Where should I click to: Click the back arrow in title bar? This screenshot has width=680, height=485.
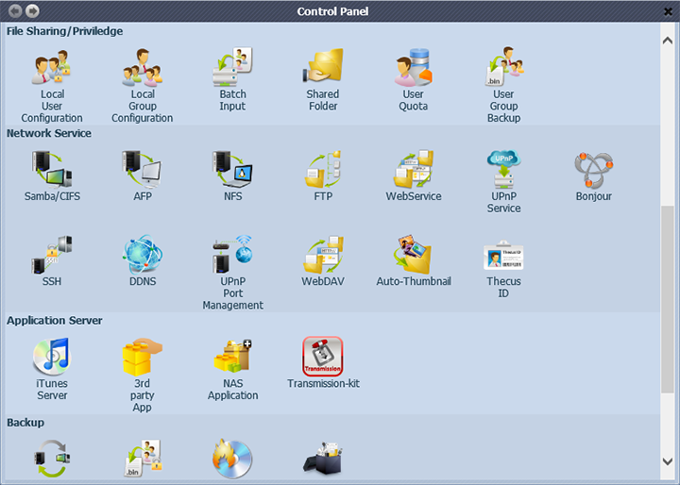point(16,10)
